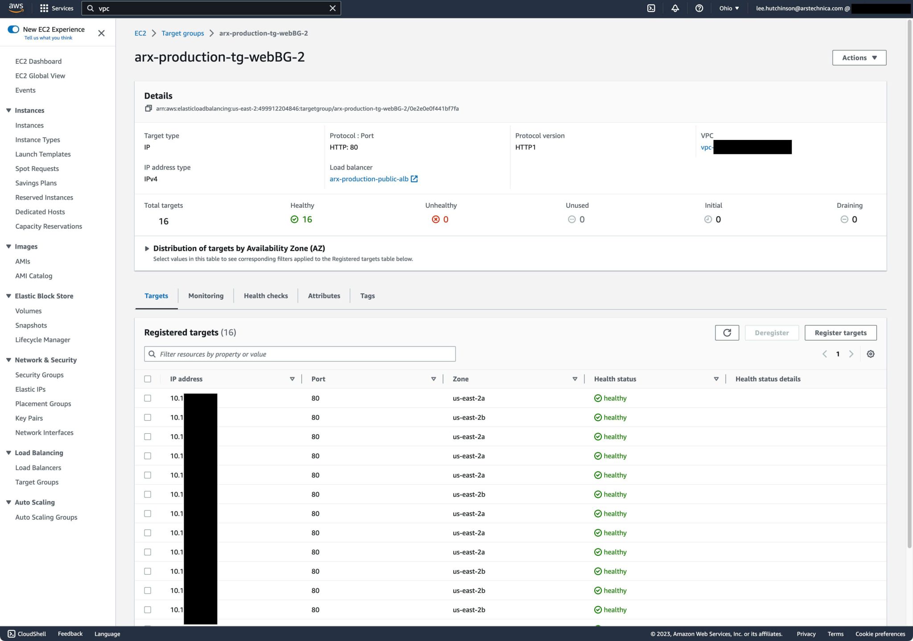
Task: Select the Targets tab
Action: (156, 296)
